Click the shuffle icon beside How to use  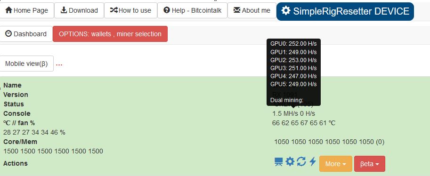(x=114, y=10)
